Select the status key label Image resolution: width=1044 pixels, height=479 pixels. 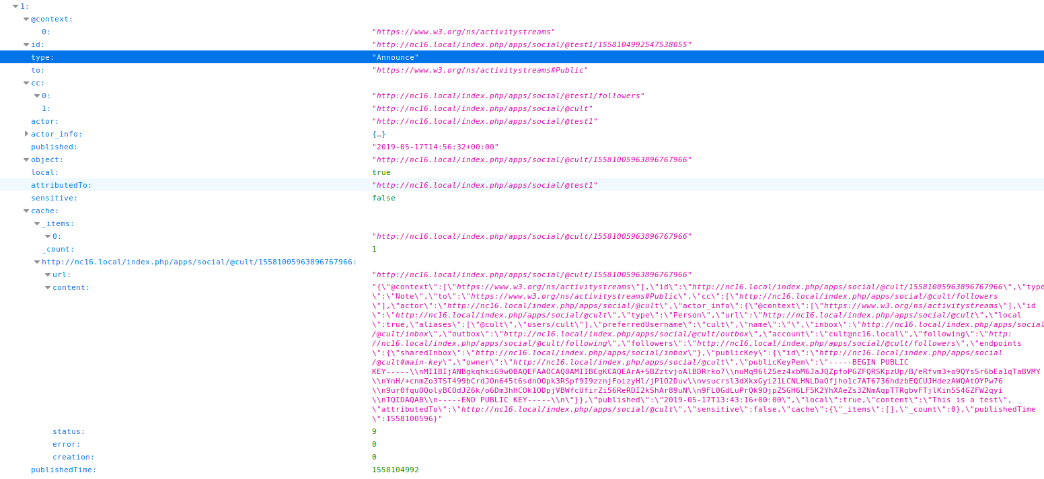(69, 431)
